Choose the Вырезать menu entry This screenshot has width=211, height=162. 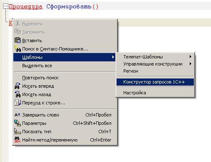click(64, 24)
